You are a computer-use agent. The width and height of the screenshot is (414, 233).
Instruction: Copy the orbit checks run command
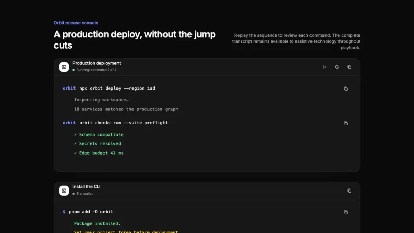346,123
